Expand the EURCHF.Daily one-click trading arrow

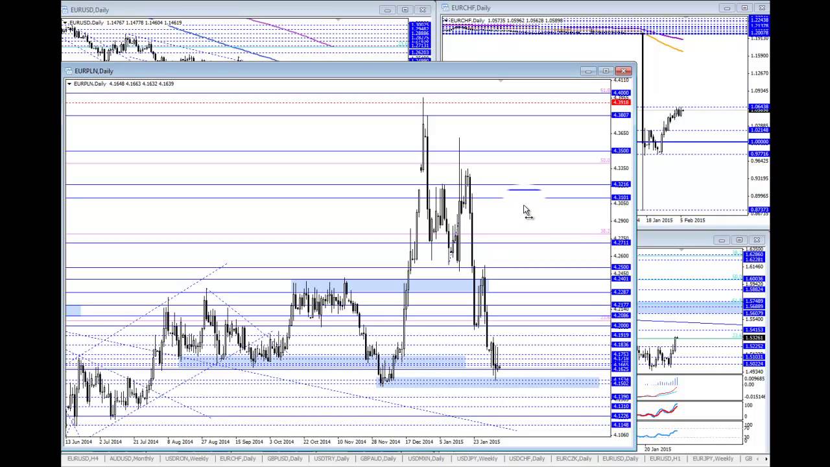[x=445, y=21]
